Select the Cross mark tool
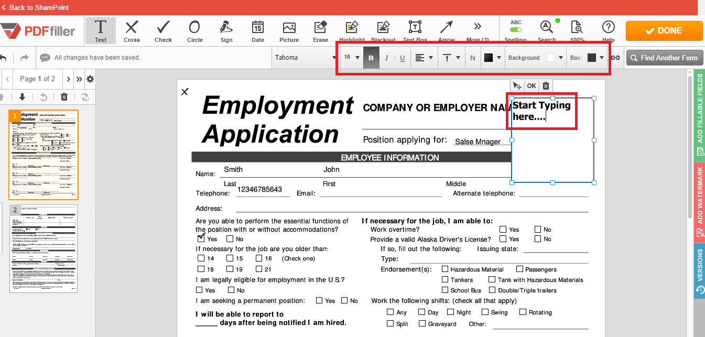 [x=132, y=31]
